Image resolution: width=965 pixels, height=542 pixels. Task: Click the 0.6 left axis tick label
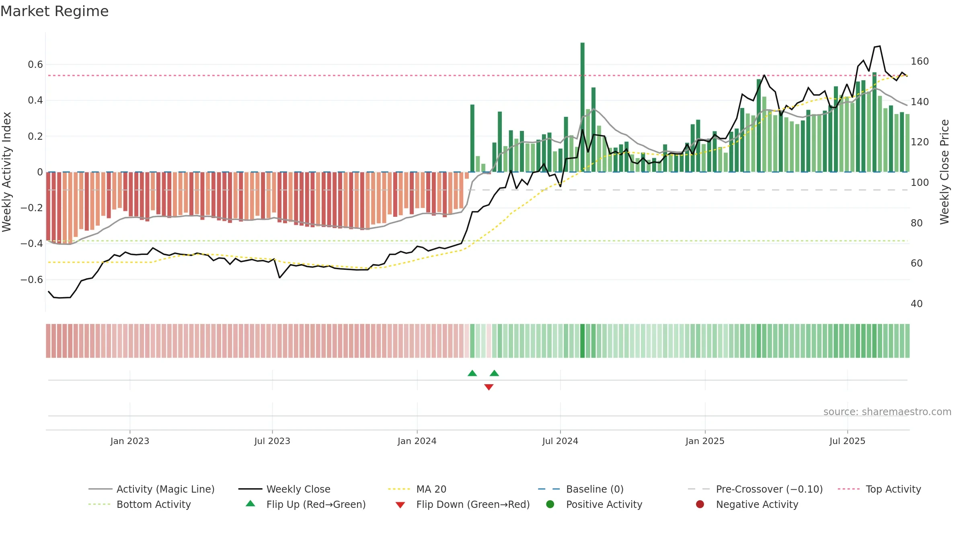pyautogui.click(x=35, y=65)
